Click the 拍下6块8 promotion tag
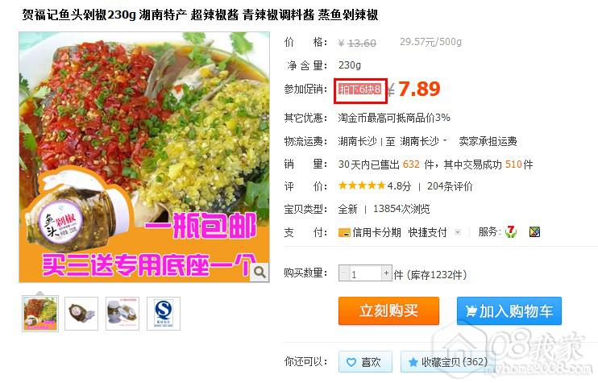Viewport: 598px width, 383px height. point(360,90)
